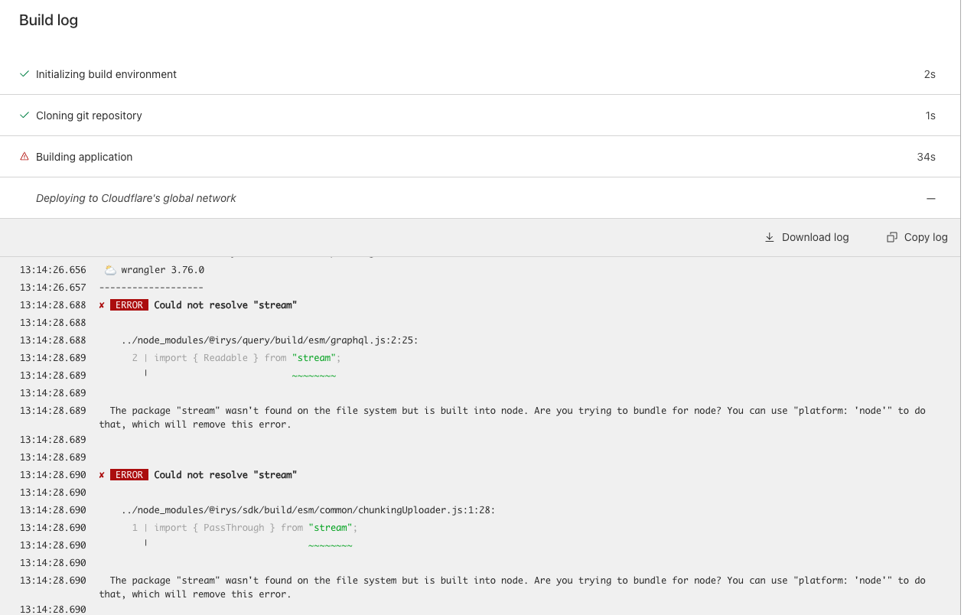Click the first red ERROR badge
974x615 pixels.
tap(129, 305)
